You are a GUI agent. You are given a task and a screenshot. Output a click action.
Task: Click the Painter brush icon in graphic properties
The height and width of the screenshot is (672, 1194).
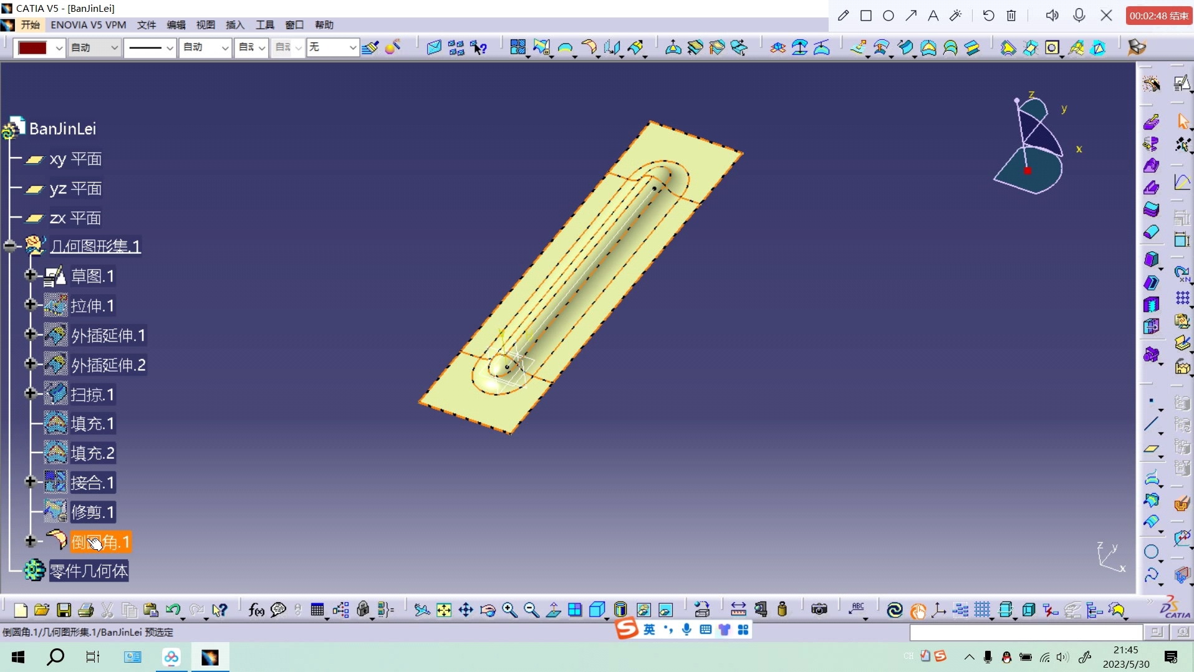(x=370, y=47)
